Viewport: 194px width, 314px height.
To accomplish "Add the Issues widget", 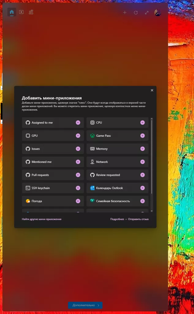I will (x=78, y=149).
